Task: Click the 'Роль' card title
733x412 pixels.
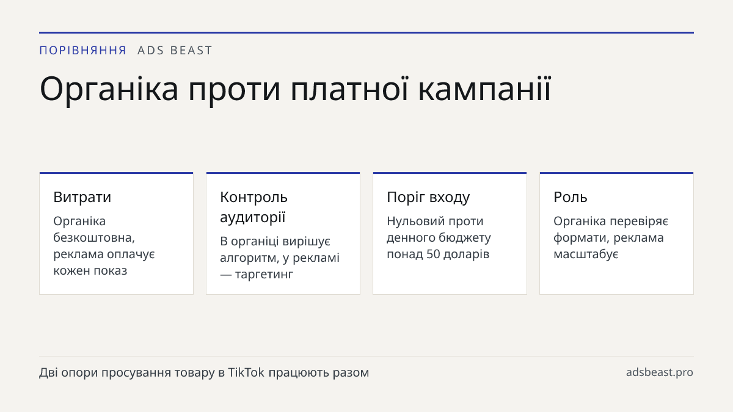Action: pyautogui.click(x=571, y=197)
